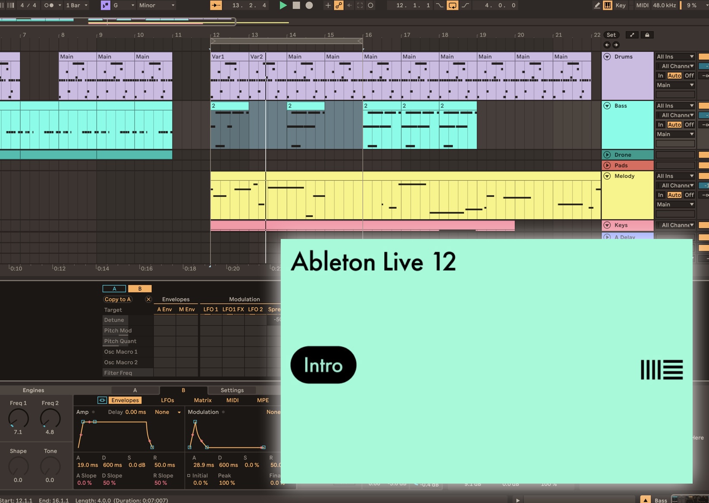Set Melody monitor to Off
The image size is (709, 503).
tap(689, 195)
